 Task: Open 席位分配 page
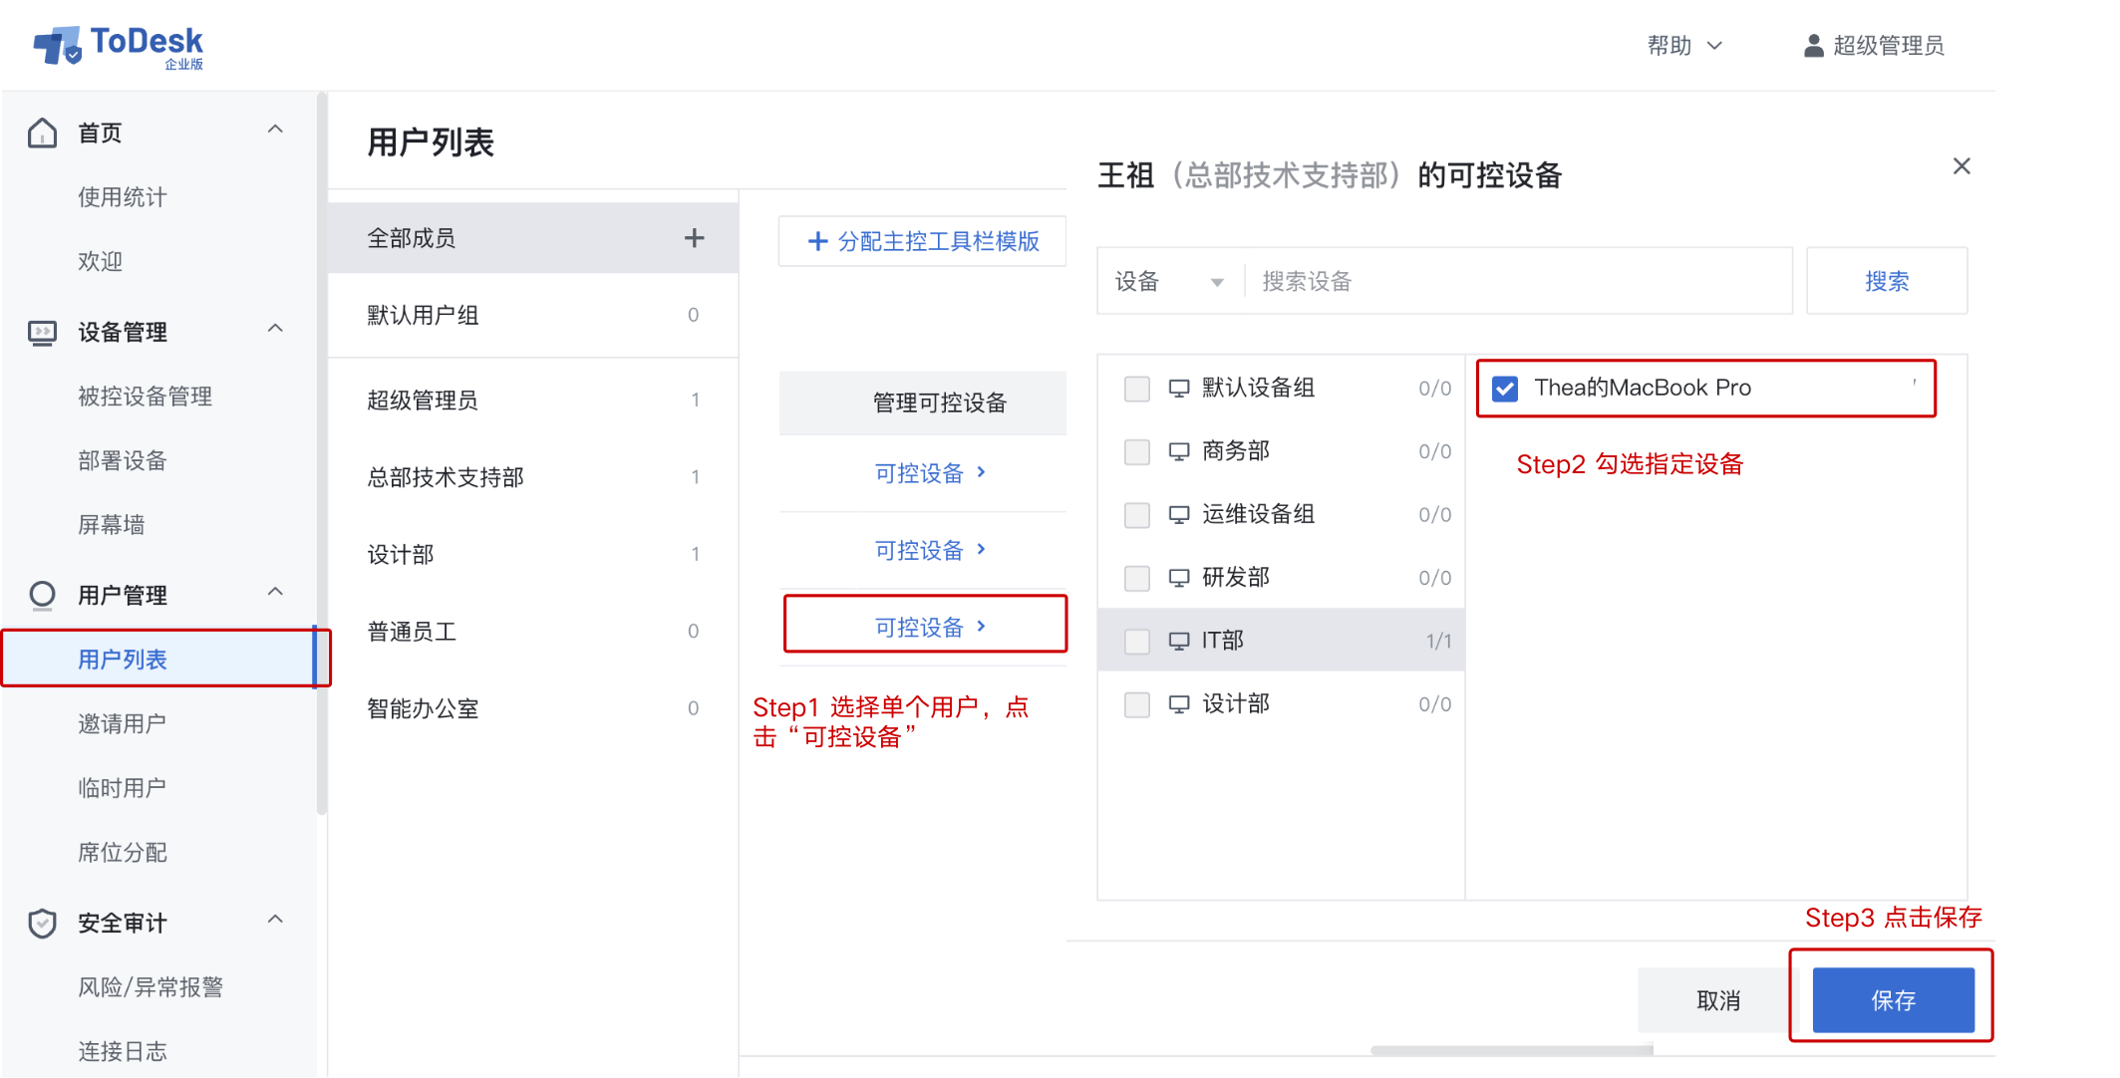123,853
